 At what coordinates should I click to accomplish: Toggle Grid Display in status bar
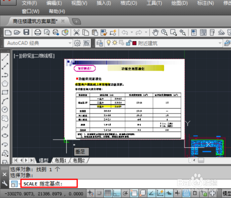(x=108, y=193)
